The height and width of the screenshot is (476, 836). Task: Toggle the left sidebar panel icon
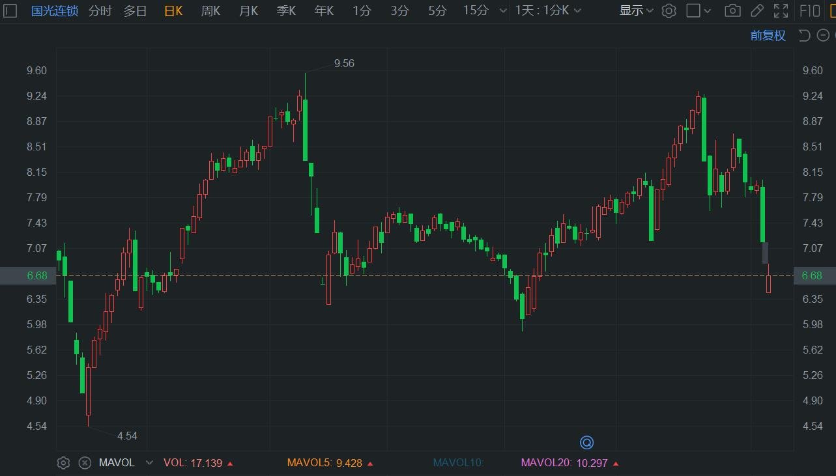coord(10,10)
